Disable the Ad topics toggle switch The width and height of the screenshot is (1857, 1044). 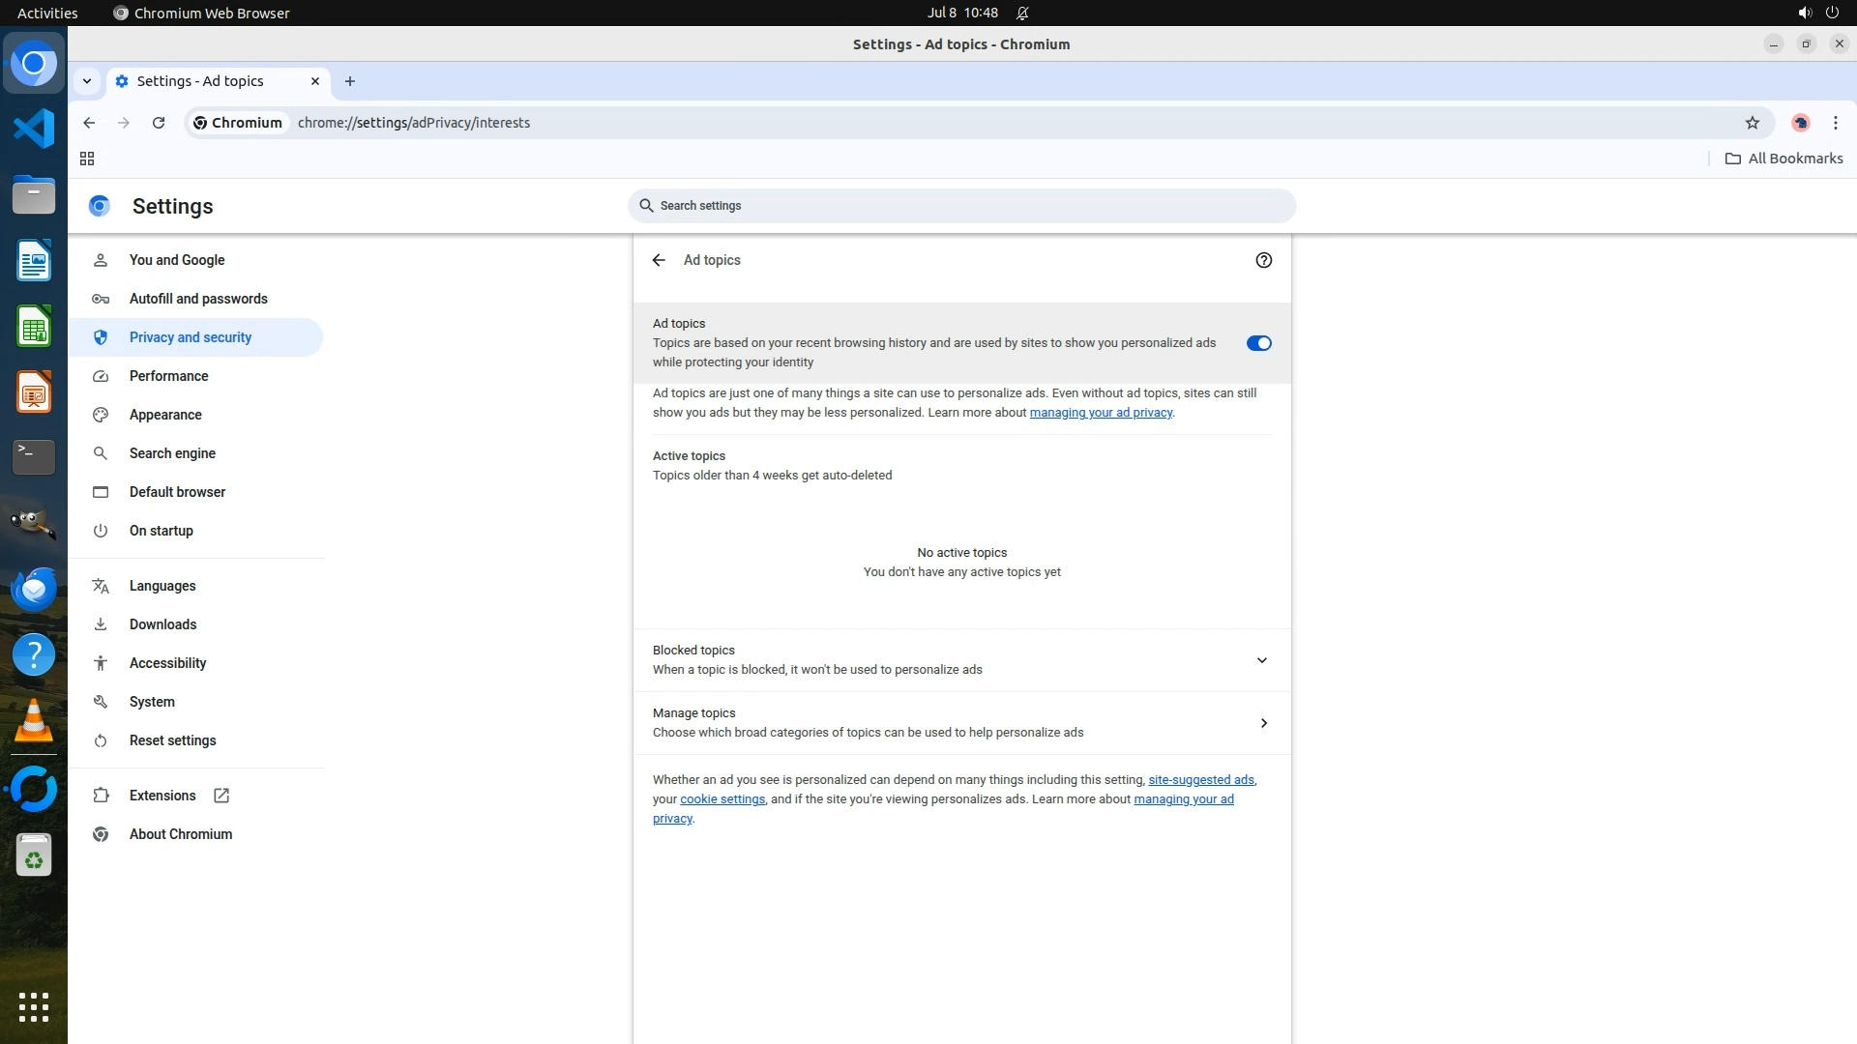[x=1258, y=343]
